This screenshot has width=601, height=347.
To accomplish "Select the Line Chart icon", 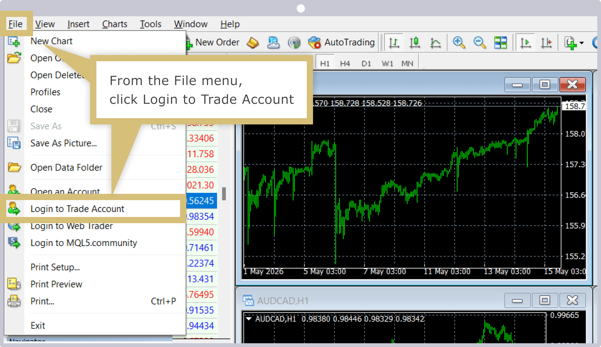I will [x=435, y=43].
